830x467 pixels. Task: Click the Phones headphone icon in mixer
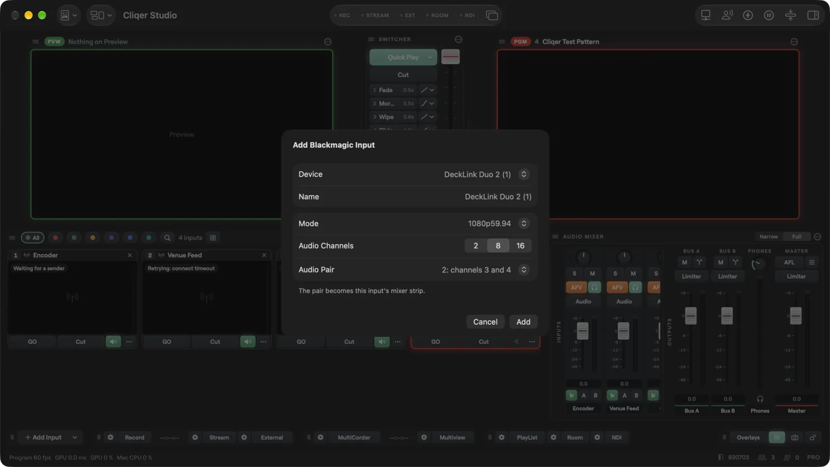click(760, 399)
